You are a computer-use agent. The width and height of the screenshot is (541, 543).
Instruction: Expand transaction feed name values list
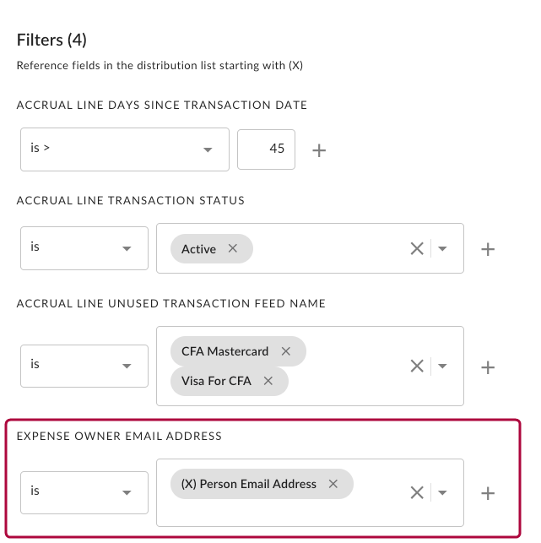coord(443,366)
